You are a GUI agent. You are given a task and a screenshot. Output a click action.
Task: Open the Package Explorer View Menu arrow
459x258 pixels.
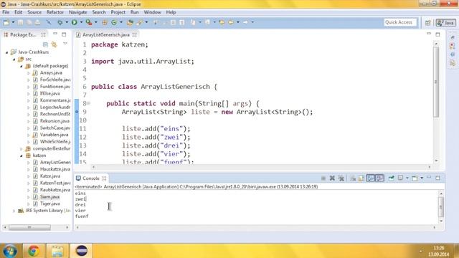click(65, 44)
